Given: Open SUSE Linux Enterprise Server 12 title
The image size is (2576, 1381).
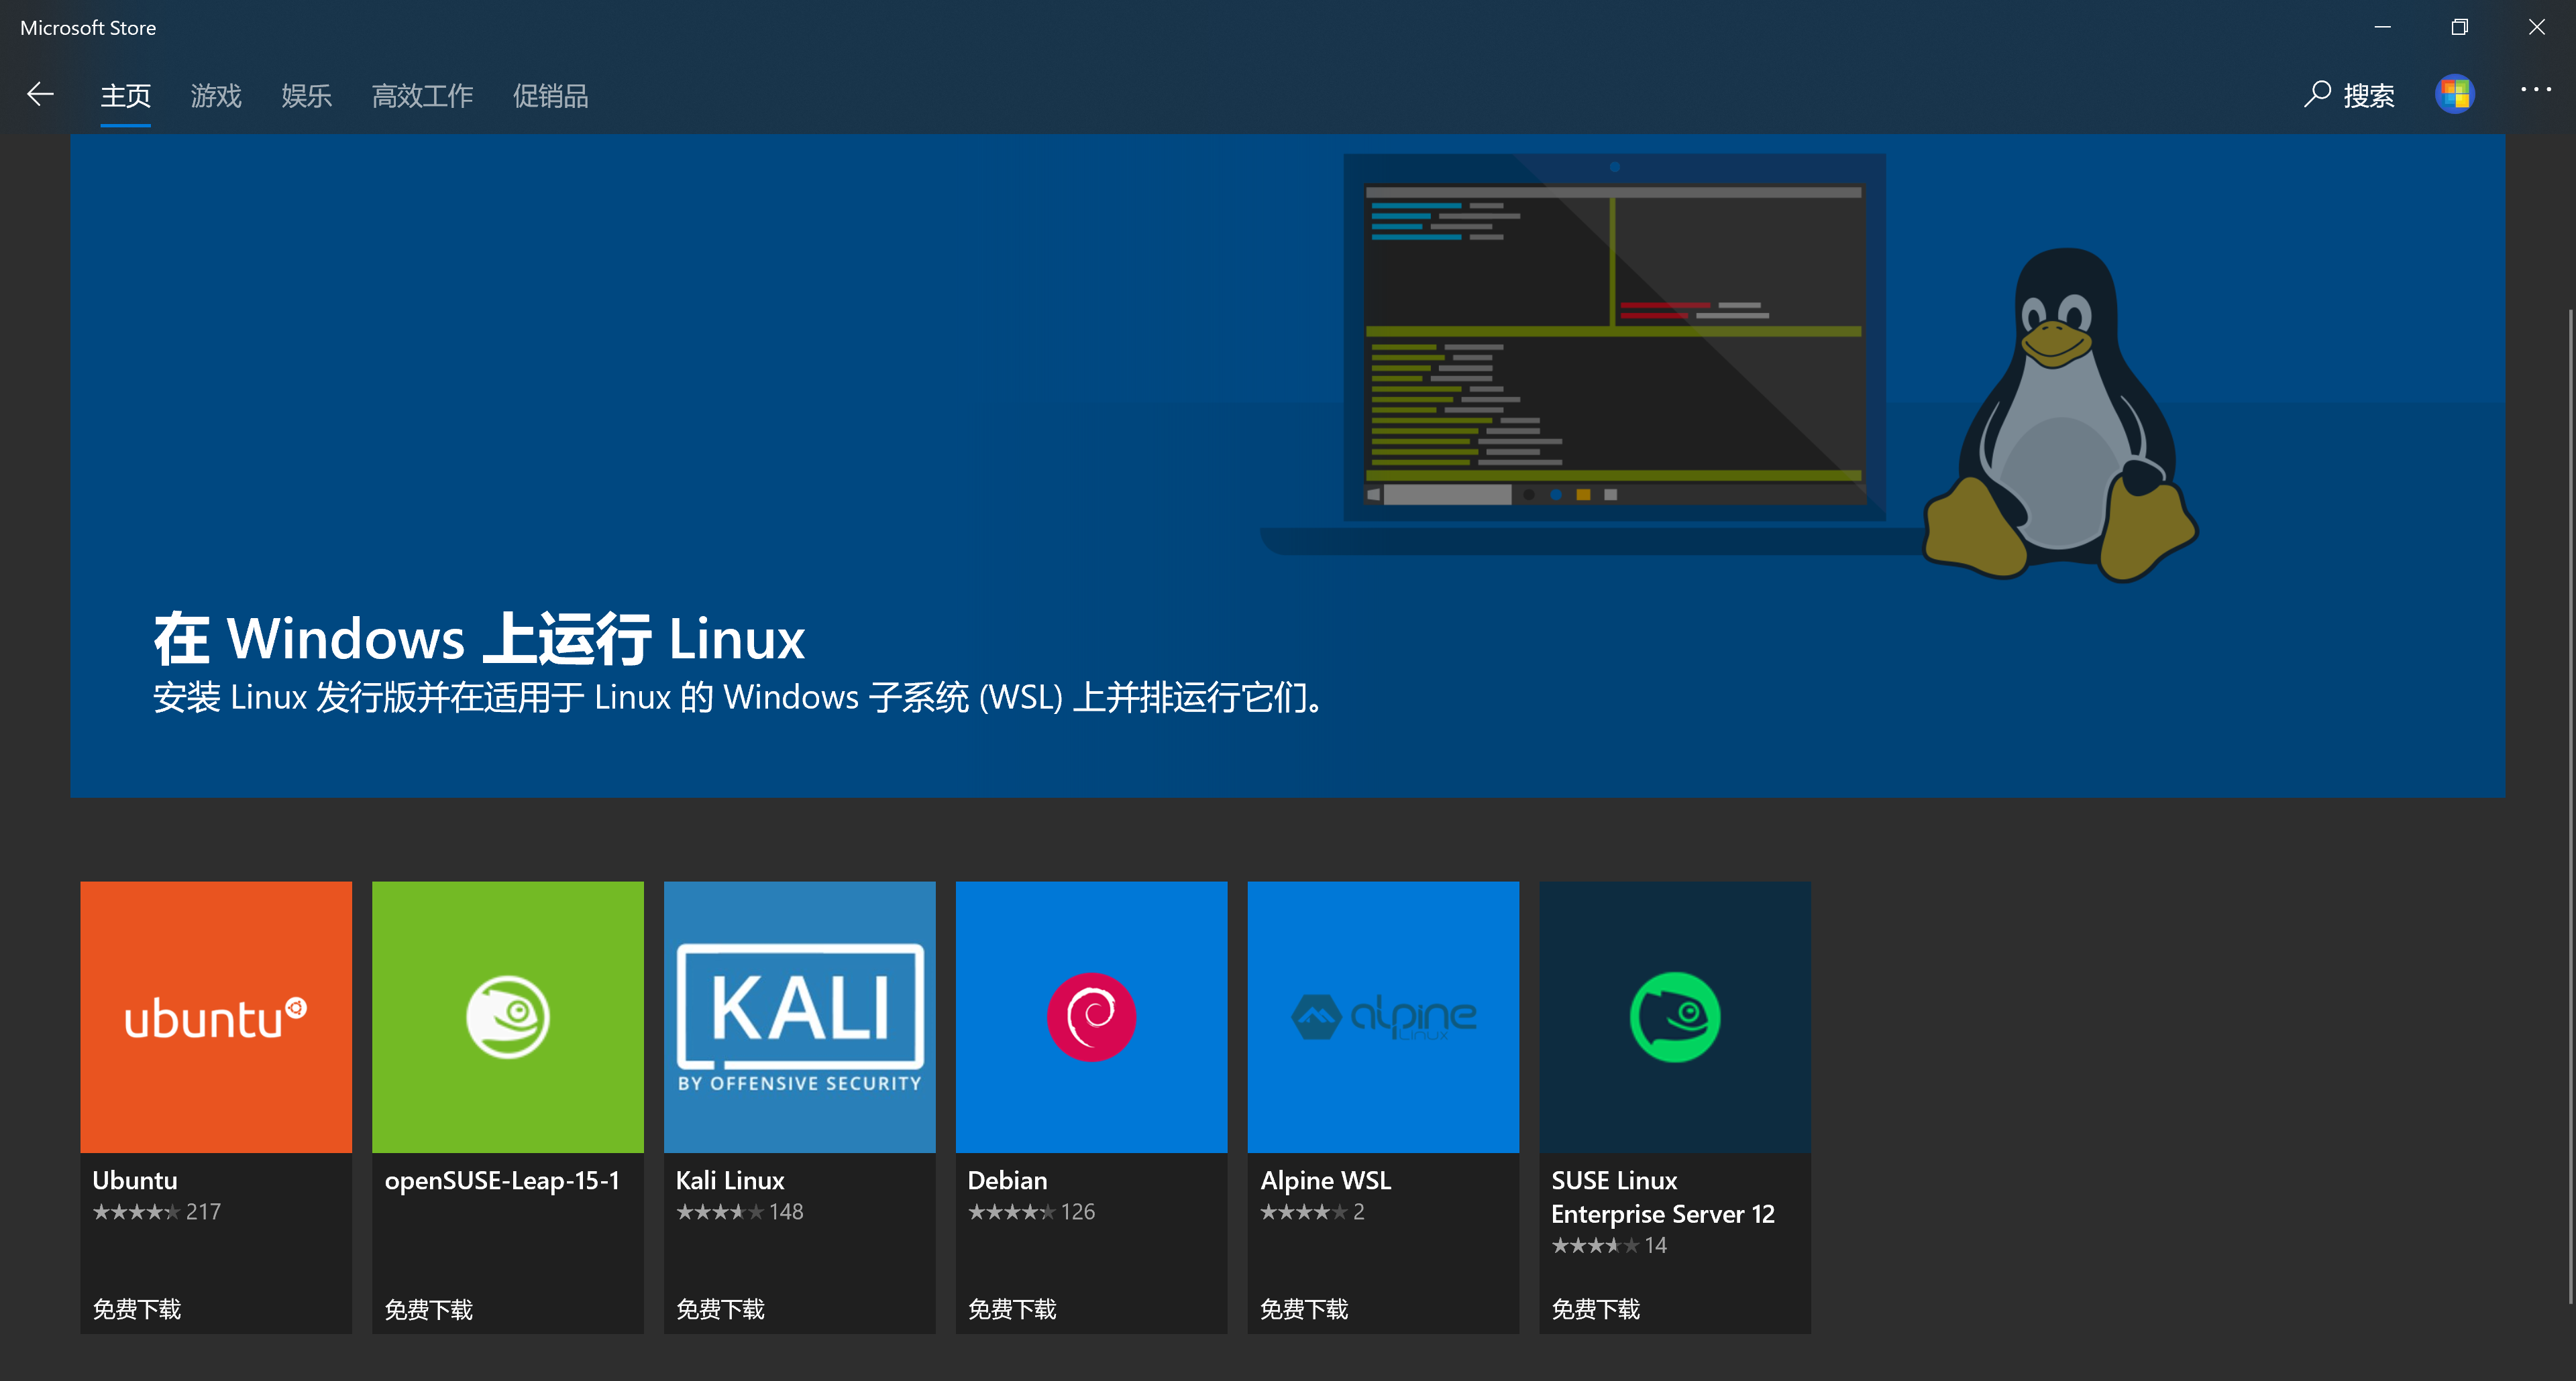Looking at the screenshot, I should tap(1663, 1197).
